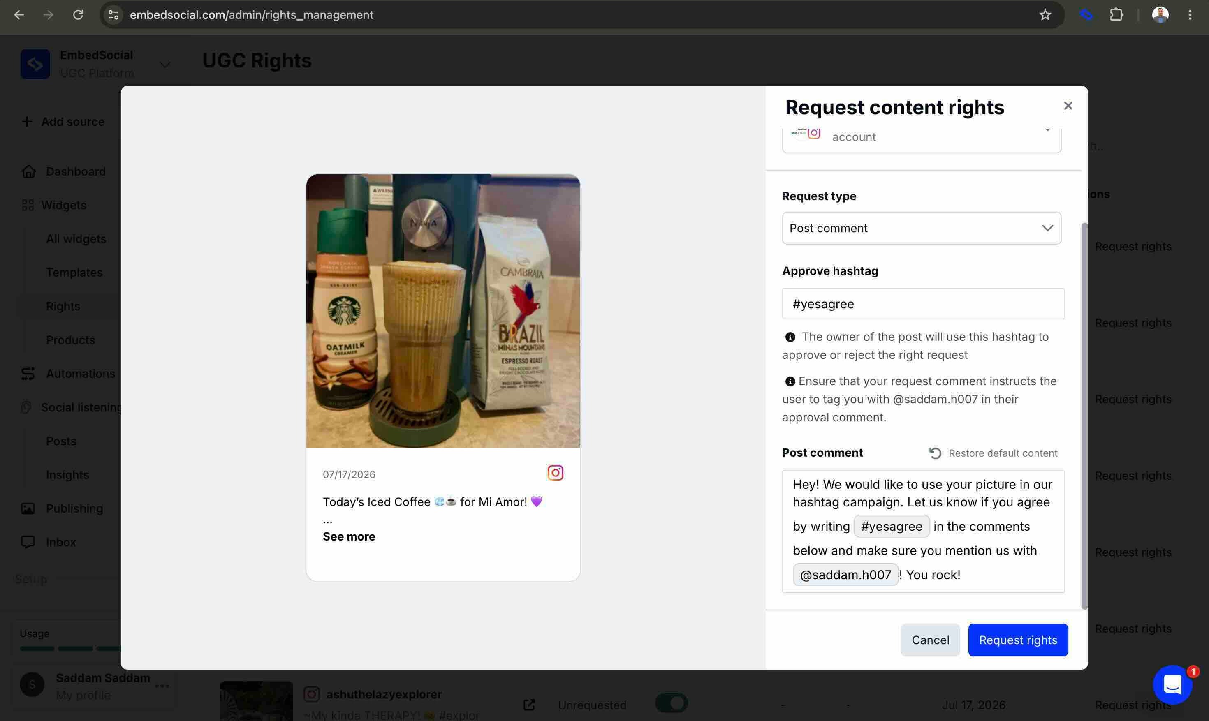
Task: Bookmark this page with star icon
Action: tap(1045, 14)
